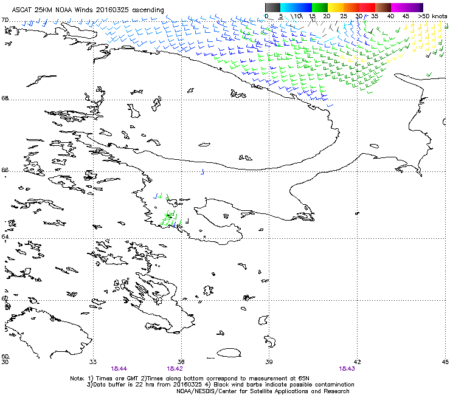Viewport: 450px width, 395px height.
Task: Click the latitude label '66' on left axis
Action: tap(5, 170)
